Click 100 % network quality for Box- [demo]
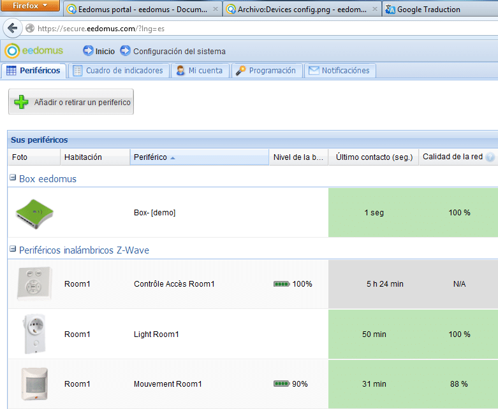The image size is (498, 409). point(459,213)
